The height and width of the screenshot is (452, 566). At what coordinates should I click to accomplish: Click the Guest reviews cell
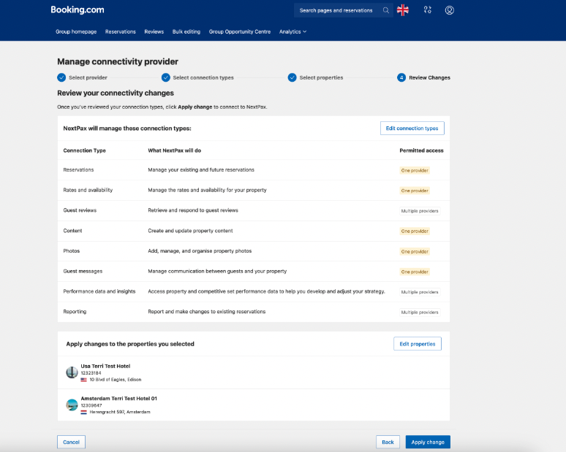pos(80,210)
